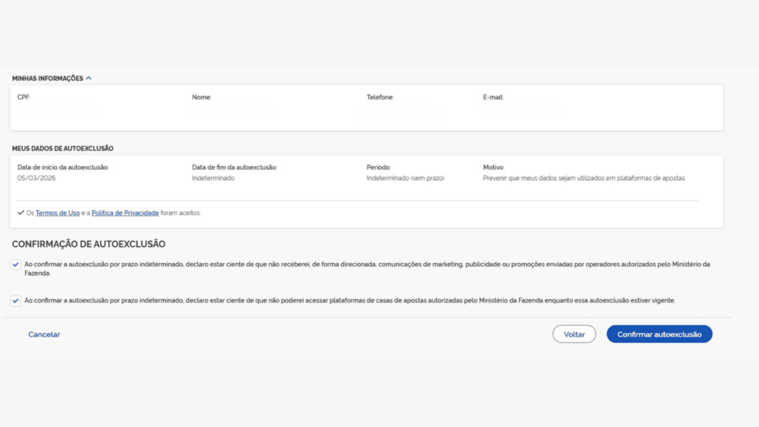759x427 pixels.
Task: Uncheck the marketing communications awareness checkbox
Action: 16,264
